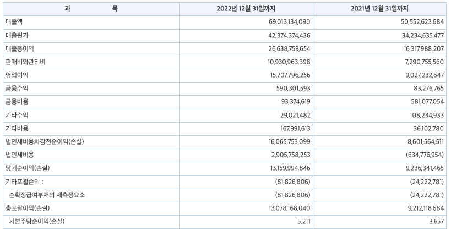Click the '법인세비용' row label
The image size is (451, 231).
(20, 155)
